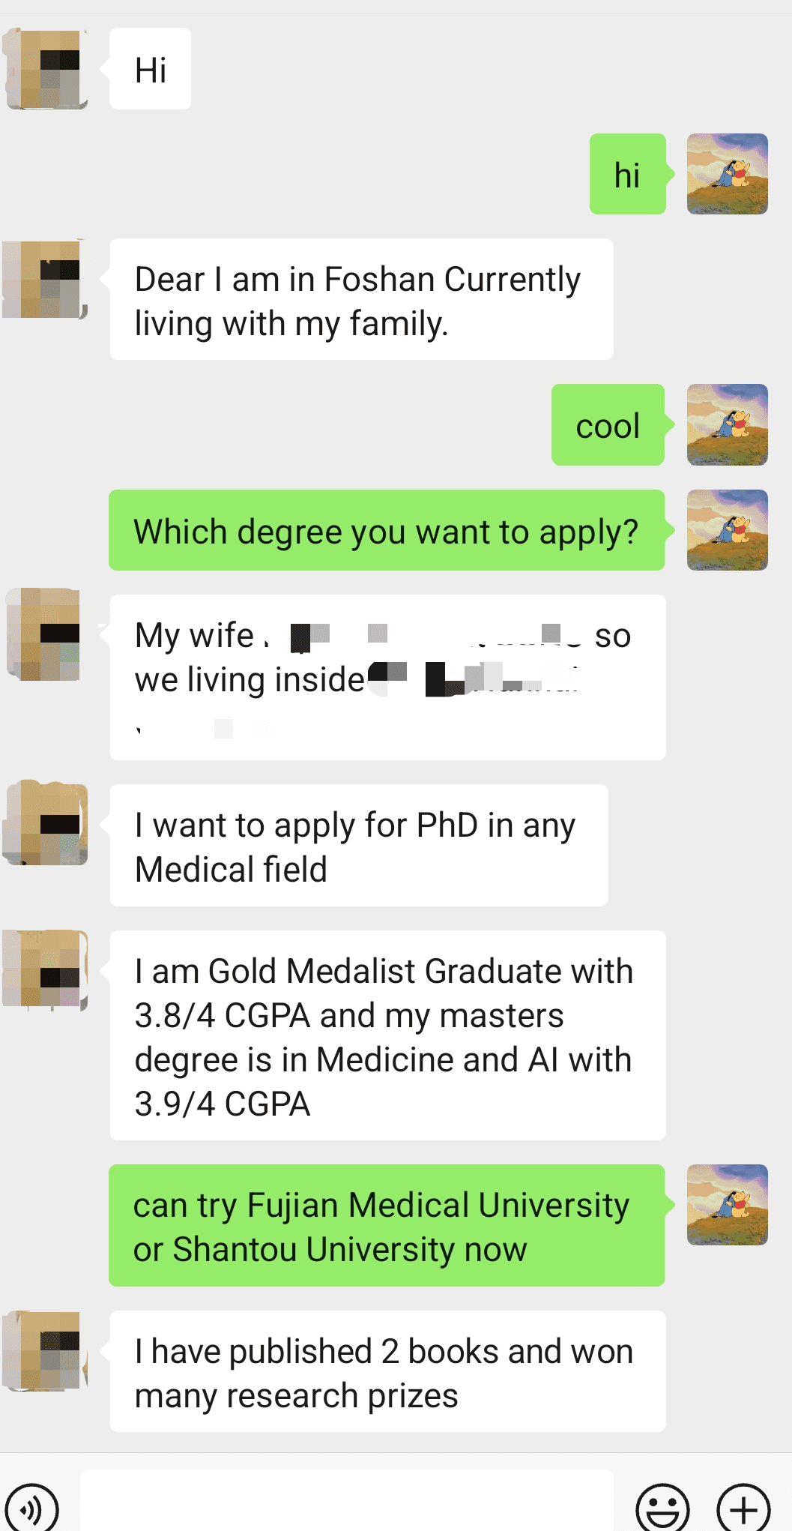Tap the "I want to apply for PhD" message
Viewport: 792px width, 1531px height.
point(358,846)
